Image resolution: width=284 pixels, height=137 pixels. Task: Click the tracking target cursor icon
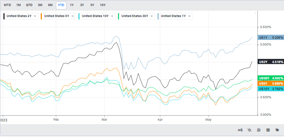(x=259, y=130)
